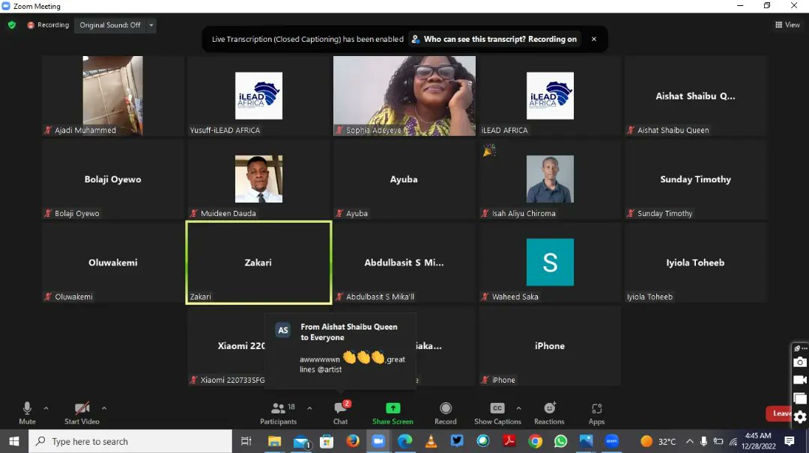Screen dimensions: 809x453
Task: Open Twitter app from the taskbar
Action: pyautogui.click(x=457, y=441)
